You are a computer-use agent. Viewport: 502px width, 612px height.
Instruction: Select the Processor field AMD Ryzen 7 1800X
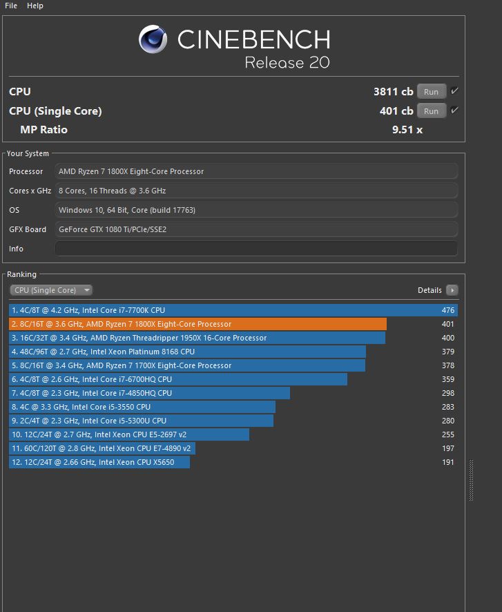pyautogui.click(x=256, y=171)
